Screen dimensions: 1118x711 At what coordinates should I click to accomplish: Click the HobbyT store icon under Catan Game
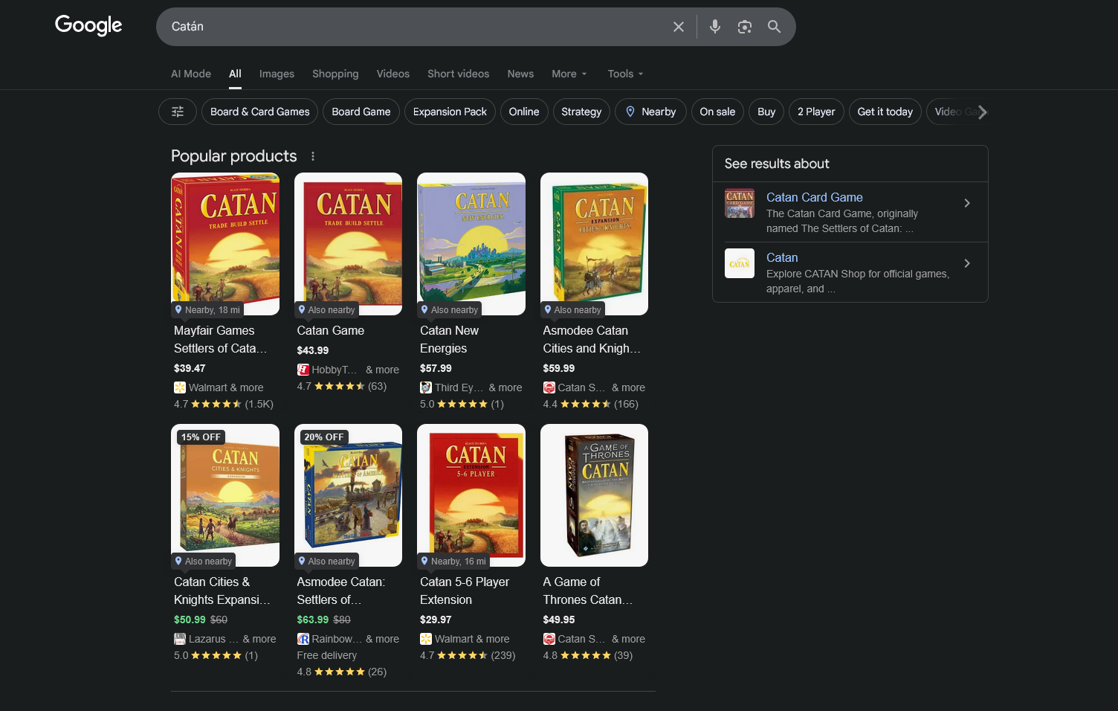pos(303,370)
